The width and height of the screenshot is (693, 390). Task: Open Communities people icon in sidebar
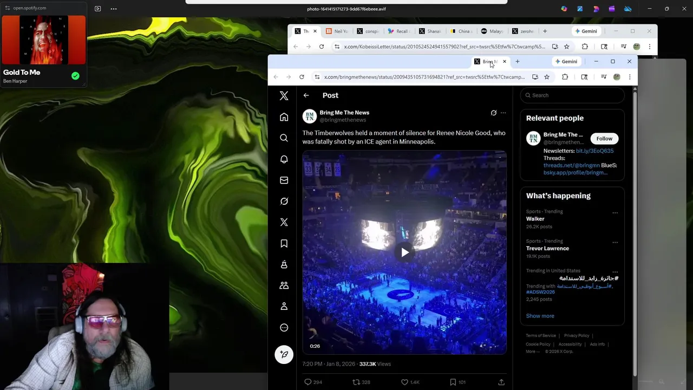[284, 285]
